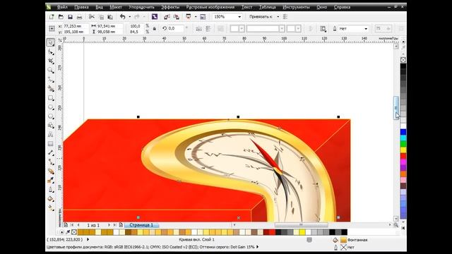Expand the cursor coordinates status arrow
The width and height of the screenshot is (452, 254).
click(x=88, y=239)
